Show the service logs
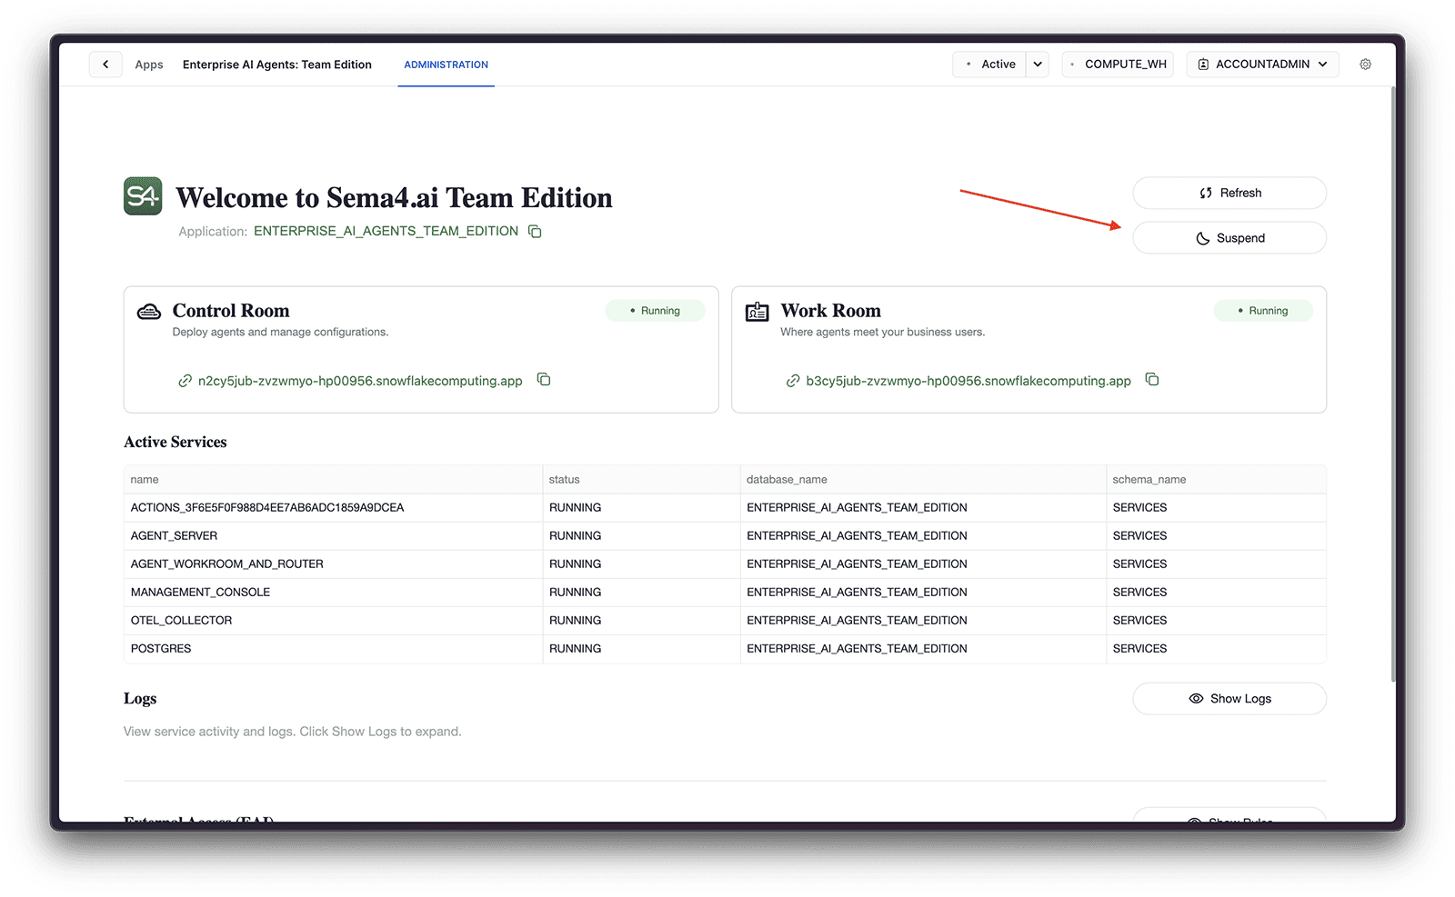The width and height of the screenshot is (1455, 897). tap(1229, 699)
